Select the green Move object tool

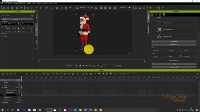pos(41,8)
